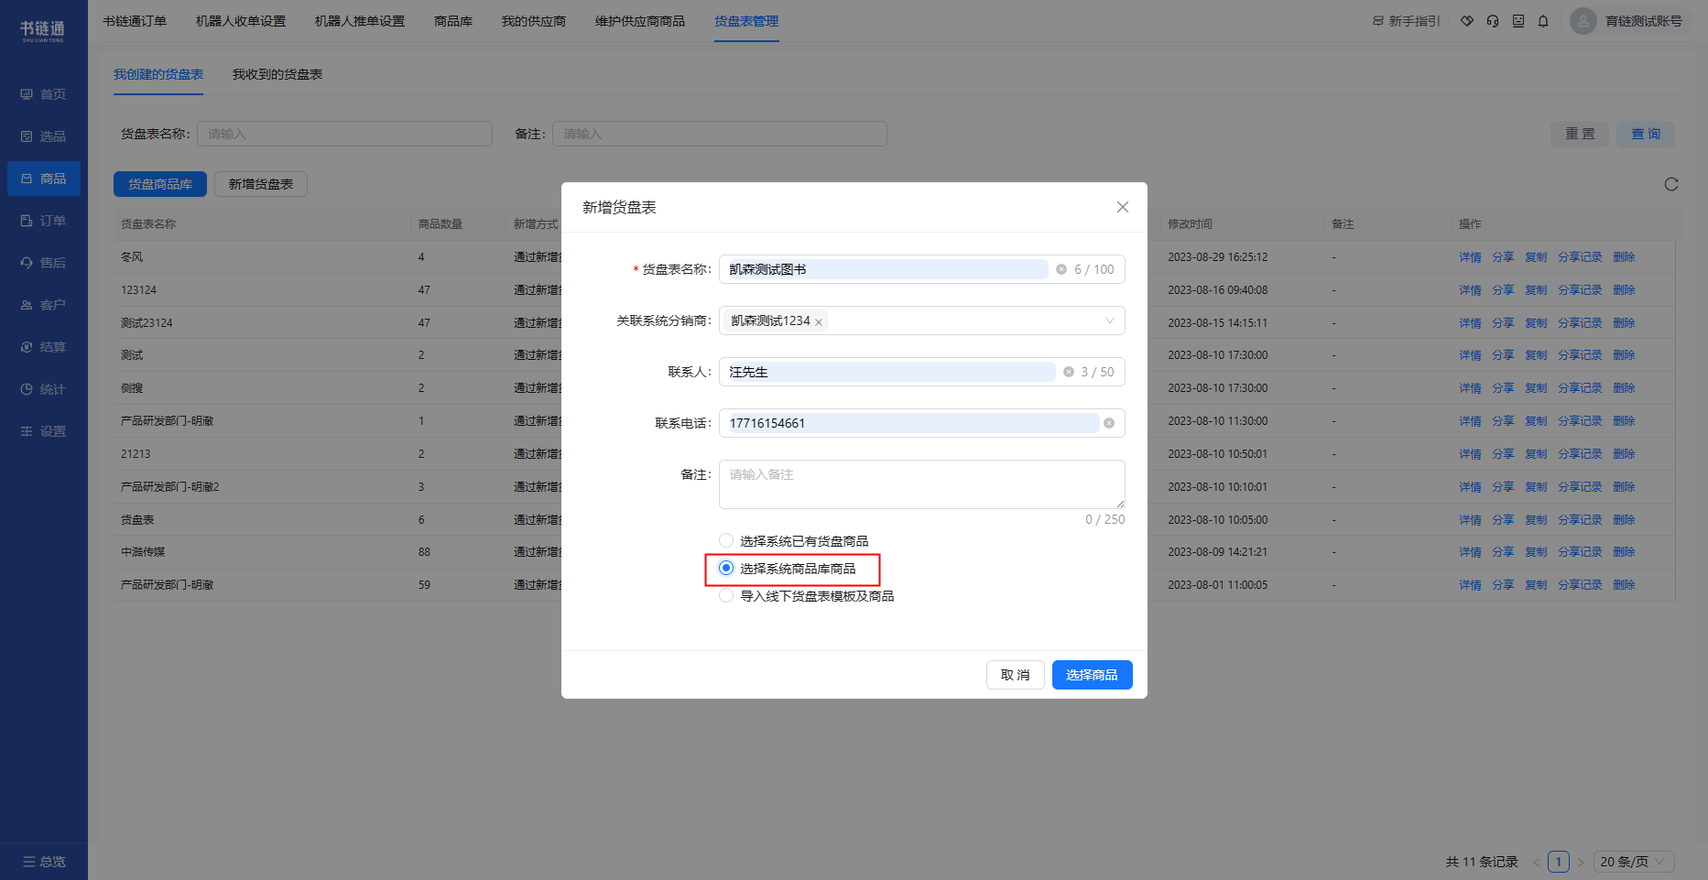Click the 货盘商品库 button
Image resolution: width=1708 pixels, height=880 pixels.
160,184
